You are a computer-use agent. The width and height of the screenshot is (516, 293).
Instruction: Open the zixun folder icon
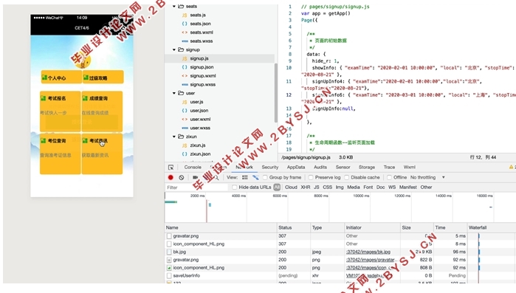click(181, 137)
